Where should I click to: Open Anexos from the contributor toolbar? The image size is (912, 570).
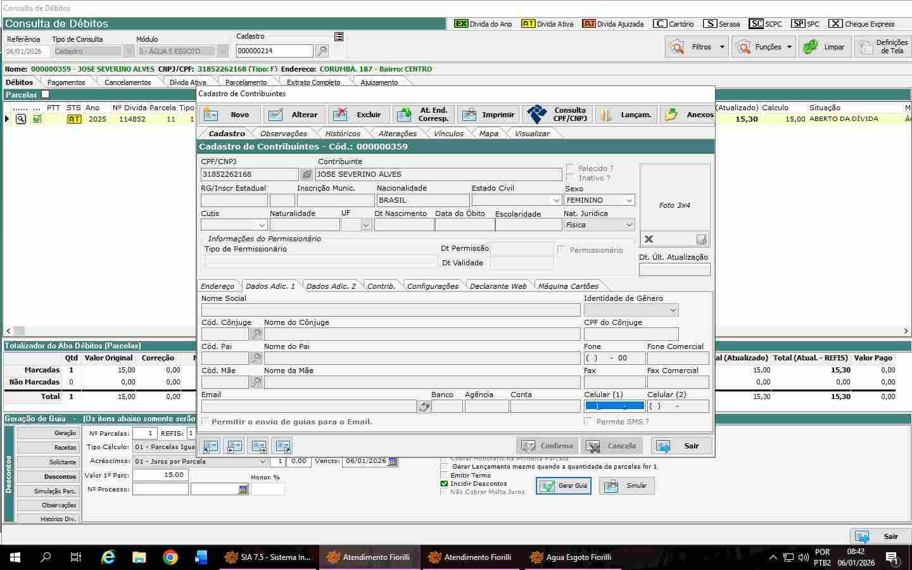687,115
